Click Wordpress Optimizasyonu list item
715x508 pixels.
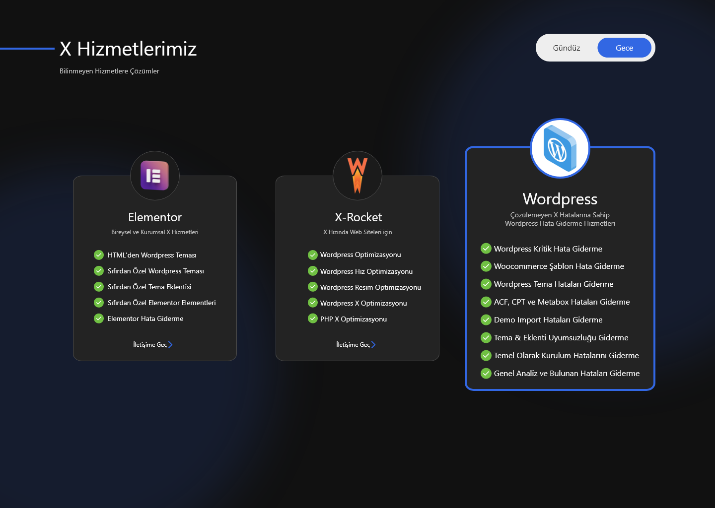tap(360, 254)
